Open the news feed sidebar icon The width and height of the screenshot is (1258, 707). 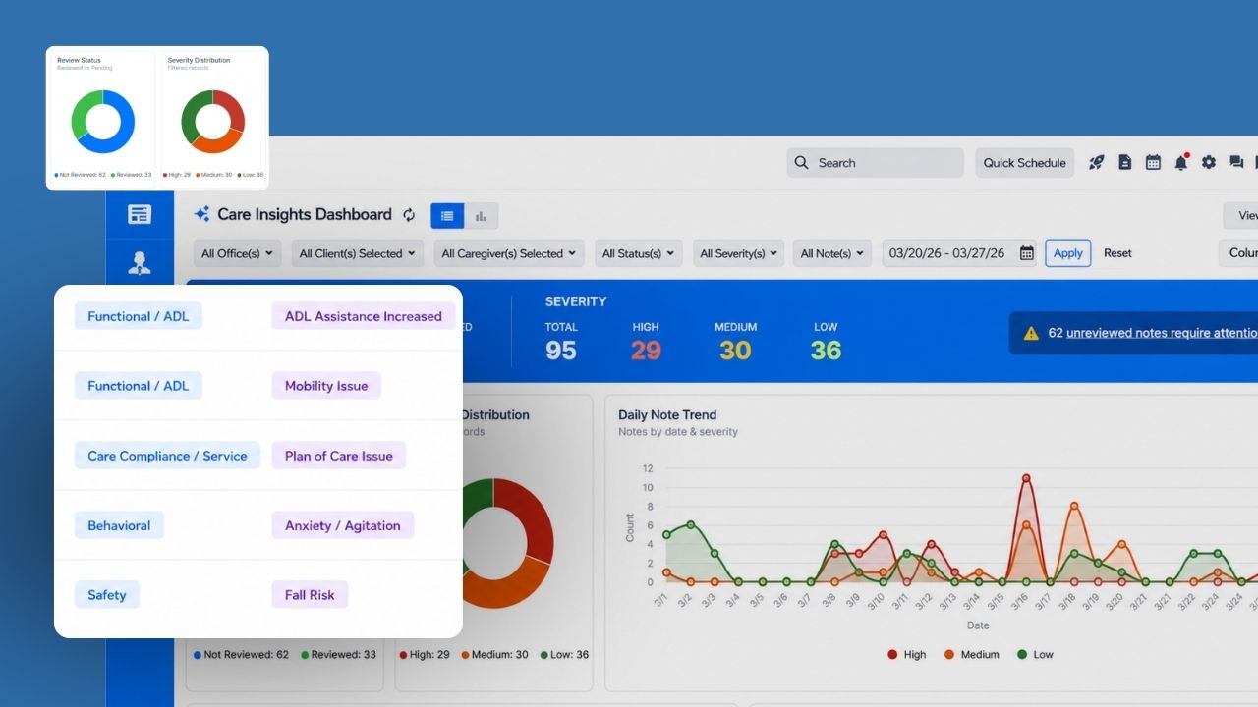[x=140, y=214]
